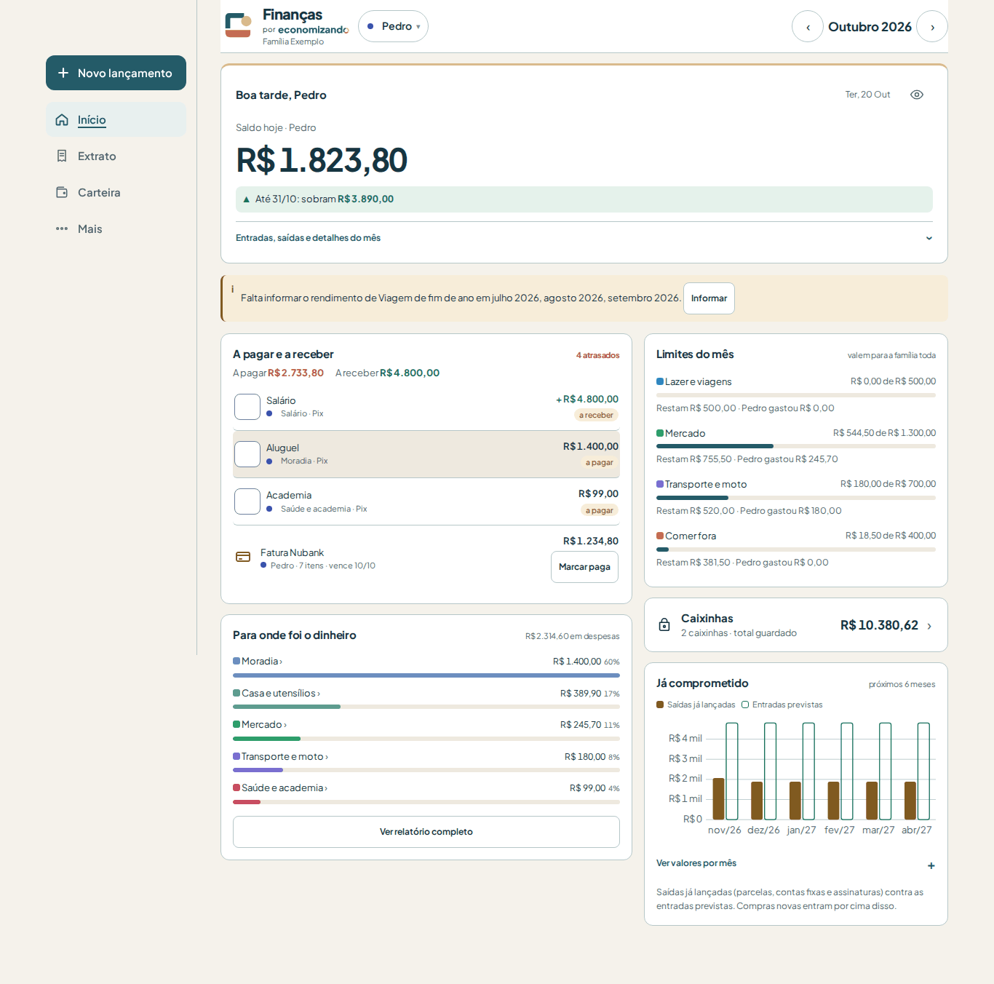Open Caixinhas details via chevron
Viewport: 994px width, 984px height.
929,626
